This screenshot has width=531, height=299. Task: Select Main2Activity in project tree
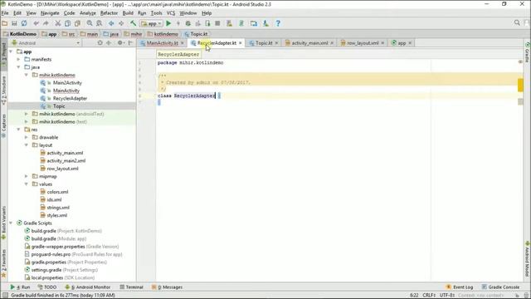[67, 83]
